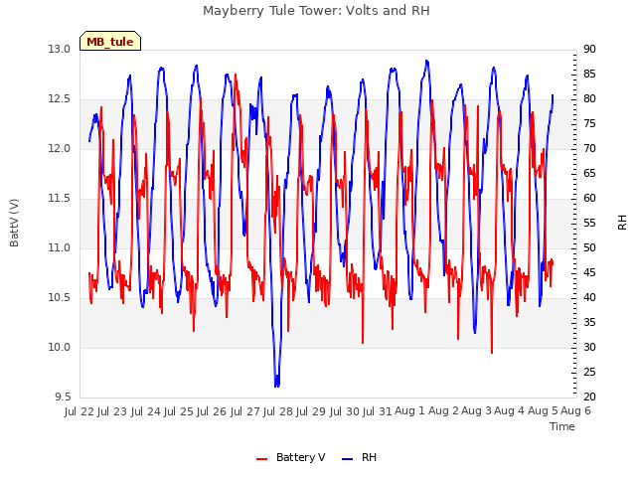Image resolution: width=636 pixels, height=477 pixels.
Task: Click the Jul 27 date tick label
Action: coord(245,411)
